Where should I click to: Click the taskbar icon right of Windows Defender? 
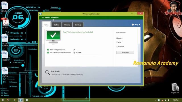coord(27,100)
